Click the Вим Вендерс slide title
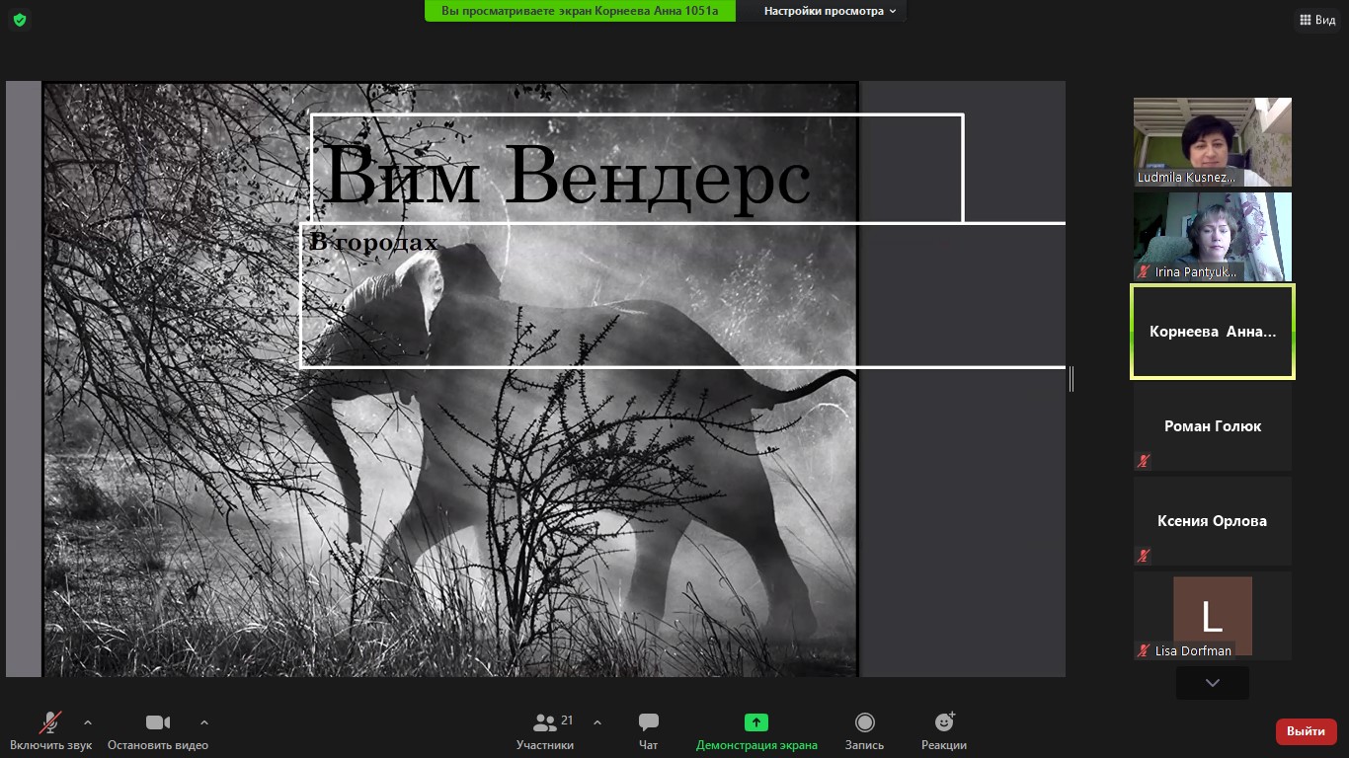This screenshot has height=758, width=1349. coord(567,176)
